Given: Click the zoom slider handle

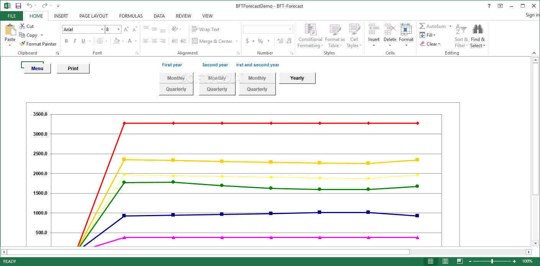Looking at the screenshot, I should click(492, 261).
